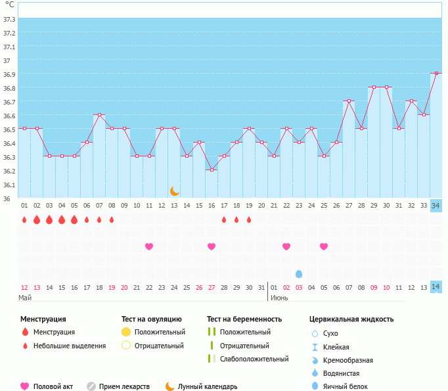Click the 36.6 temperature point on day 07

pos(99,115)
